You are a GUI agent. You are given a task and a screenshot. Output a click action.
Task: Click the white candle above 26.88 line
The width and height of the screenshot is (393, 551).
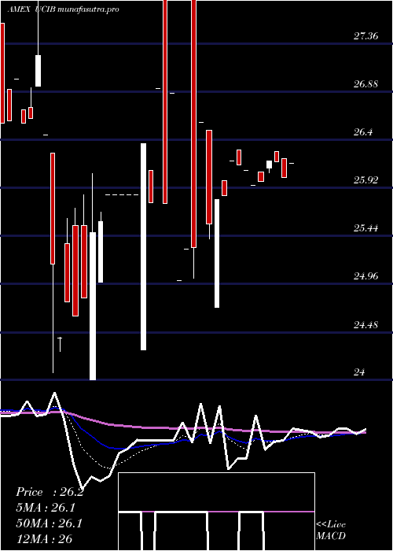pos(38,71)
